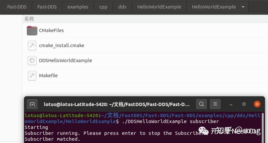
Task: Select the CMakeFiles folder name
Action: coord(51,30)
